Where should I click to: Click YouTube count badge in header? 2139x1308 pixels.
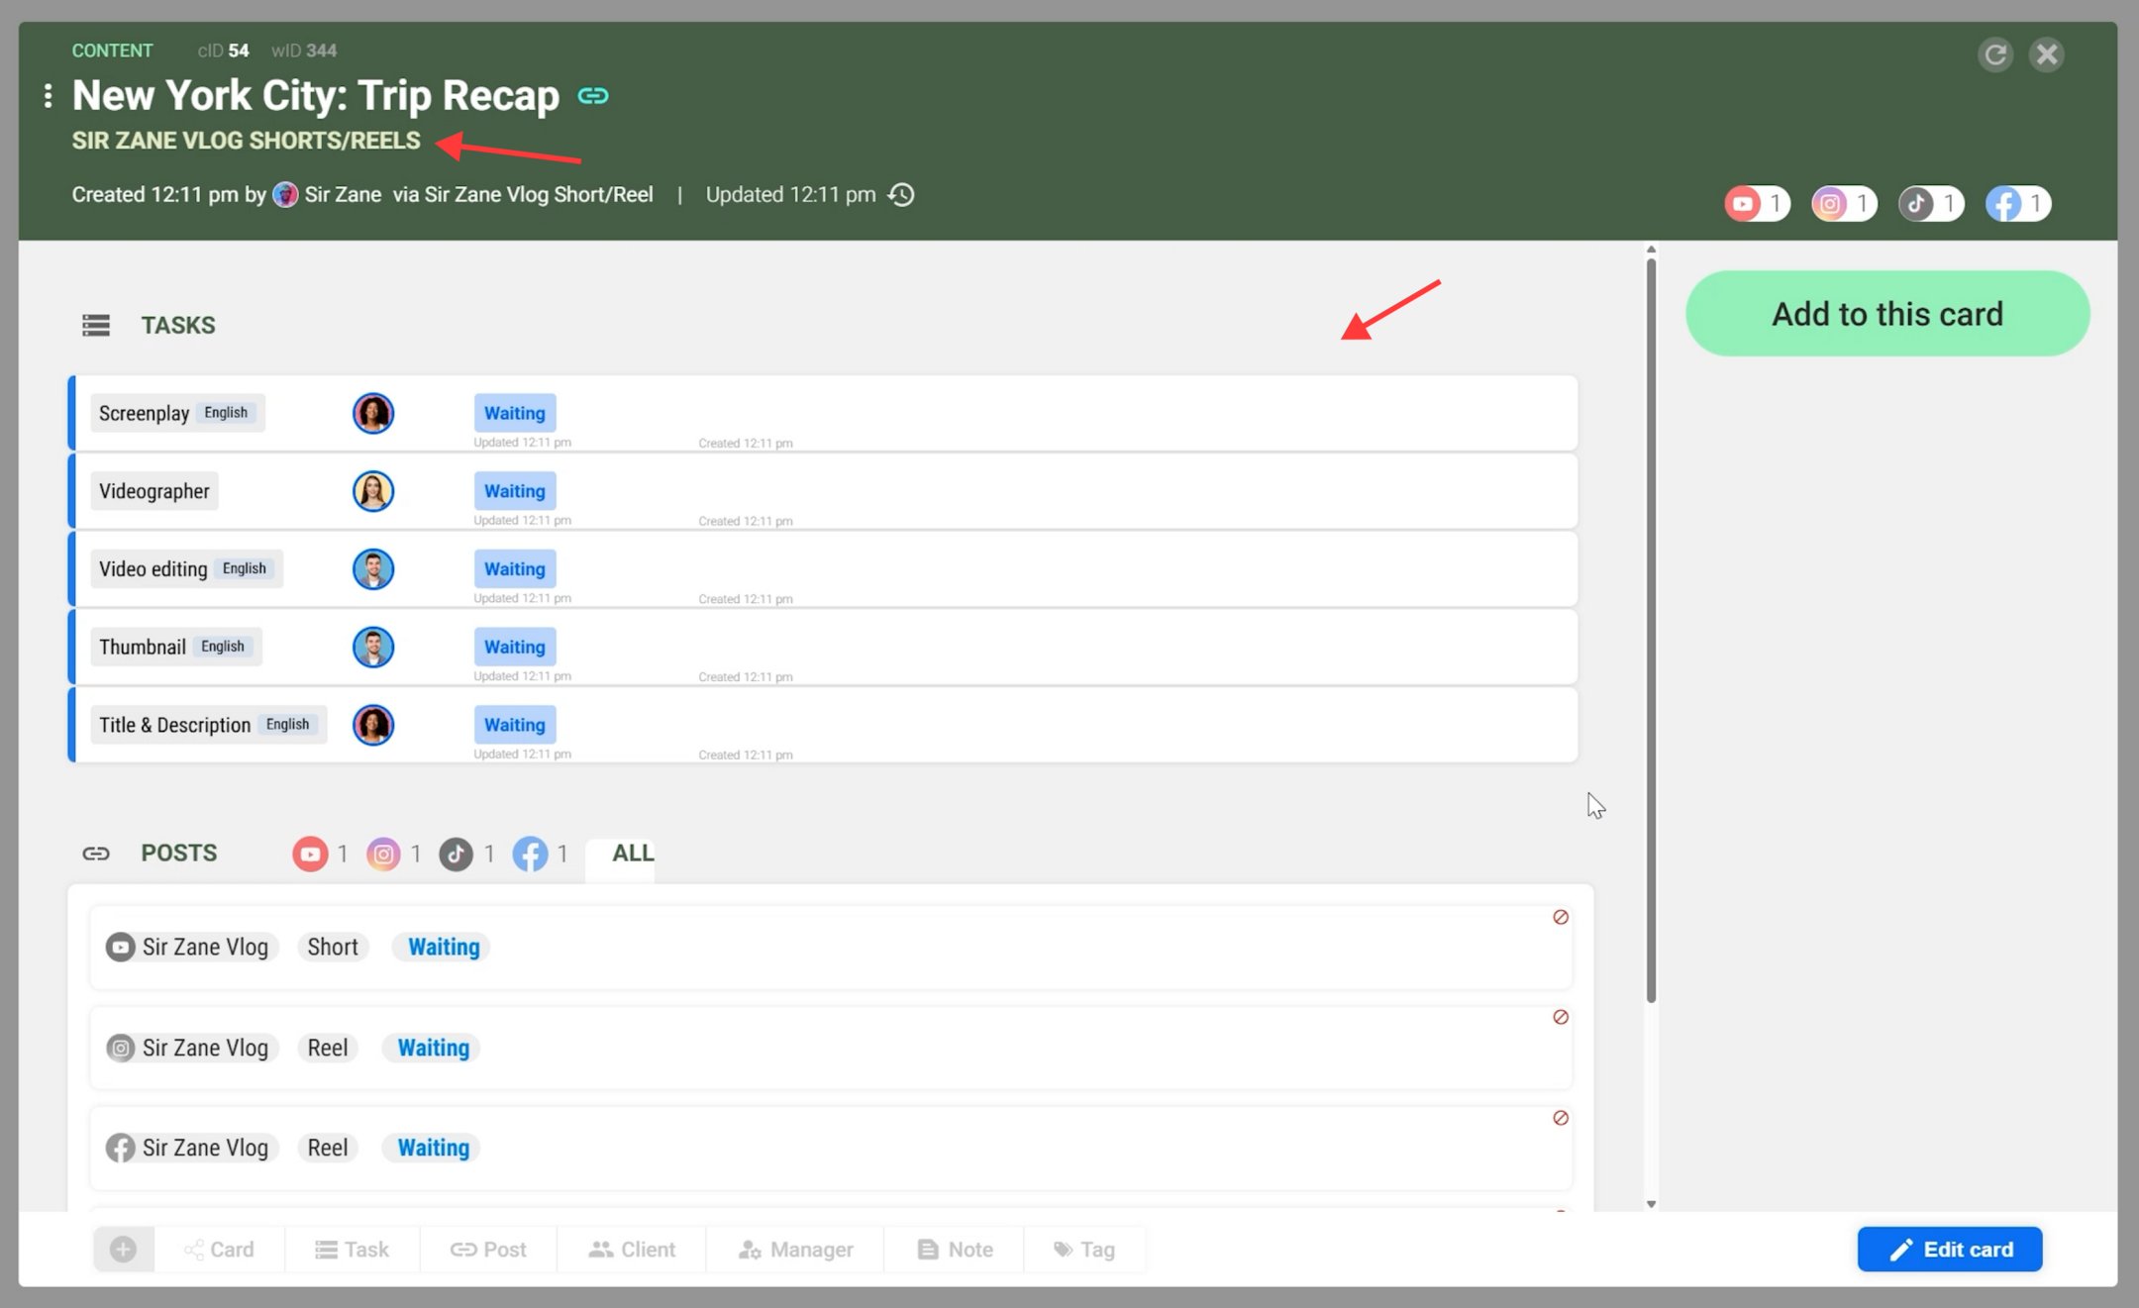[x=1757, y=204]
